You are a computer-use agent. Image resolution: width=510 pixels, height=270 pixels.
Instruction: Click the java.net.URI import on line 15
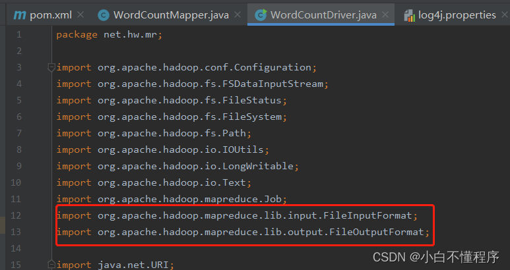coord(133,265)
